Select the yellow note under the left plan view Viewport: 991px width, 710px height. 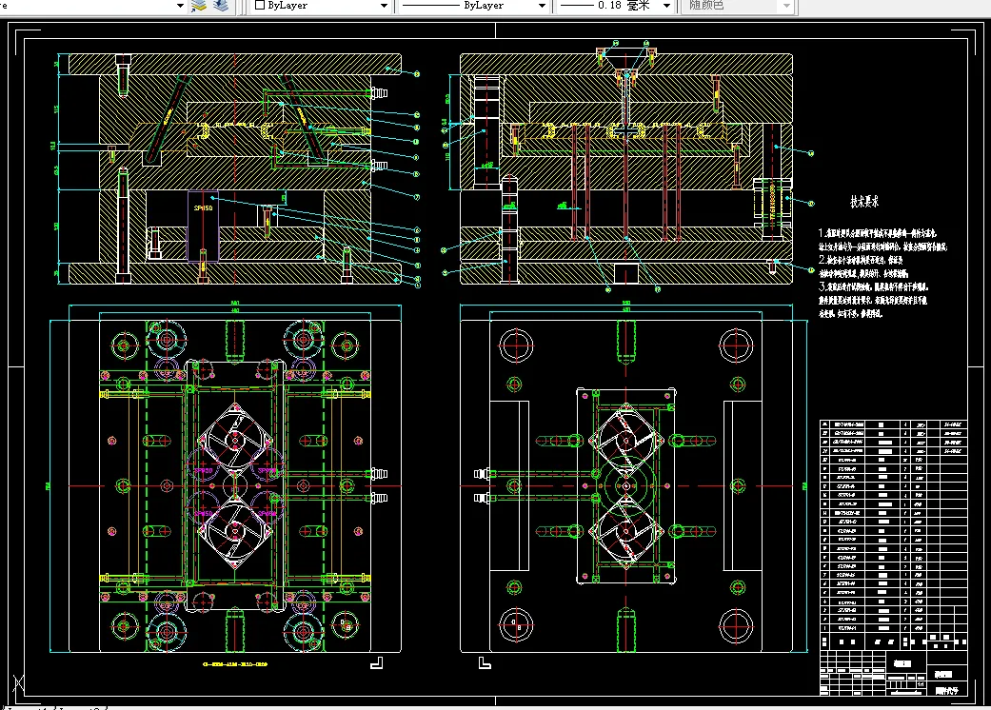tap(235, 665)
